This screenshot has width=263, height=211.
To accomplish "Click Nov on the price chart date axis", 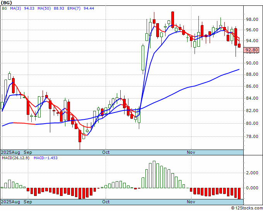I will coord(191,152).
